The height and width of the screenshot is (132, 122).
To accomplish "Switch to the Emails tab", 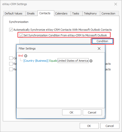I will pos(31,13).
